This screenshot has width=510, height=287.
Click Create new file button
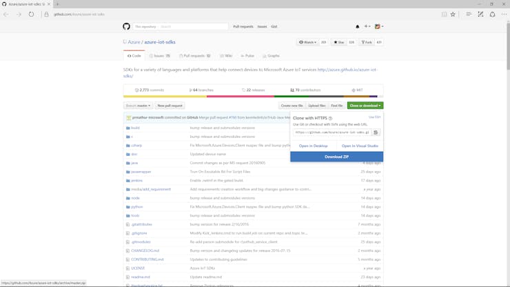coord(292,106)
